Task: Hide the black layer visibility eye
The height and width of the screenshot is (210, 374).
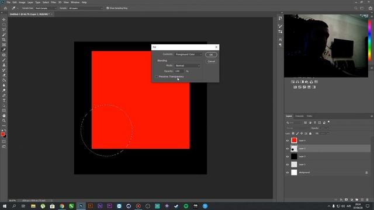Action: coord(288,157)
